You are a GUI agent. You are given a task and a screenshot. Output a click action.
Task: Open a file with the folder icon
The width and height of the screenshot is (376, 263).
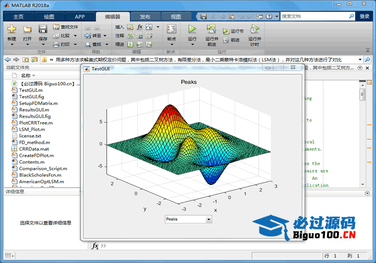27,29
